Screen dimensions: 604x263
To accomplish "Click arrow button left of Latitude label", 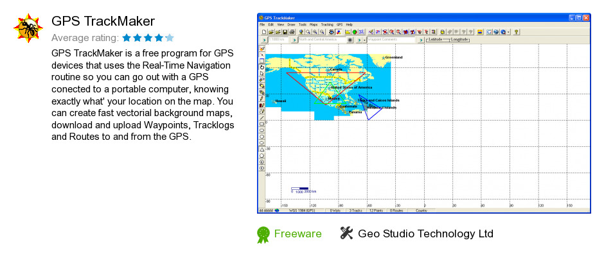I will tap(421, 40).
